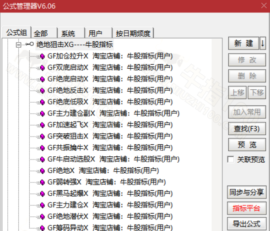Click the magenta cube icon beside GF主力建仓副X
The image size is (270, 231).
point(42,114)
